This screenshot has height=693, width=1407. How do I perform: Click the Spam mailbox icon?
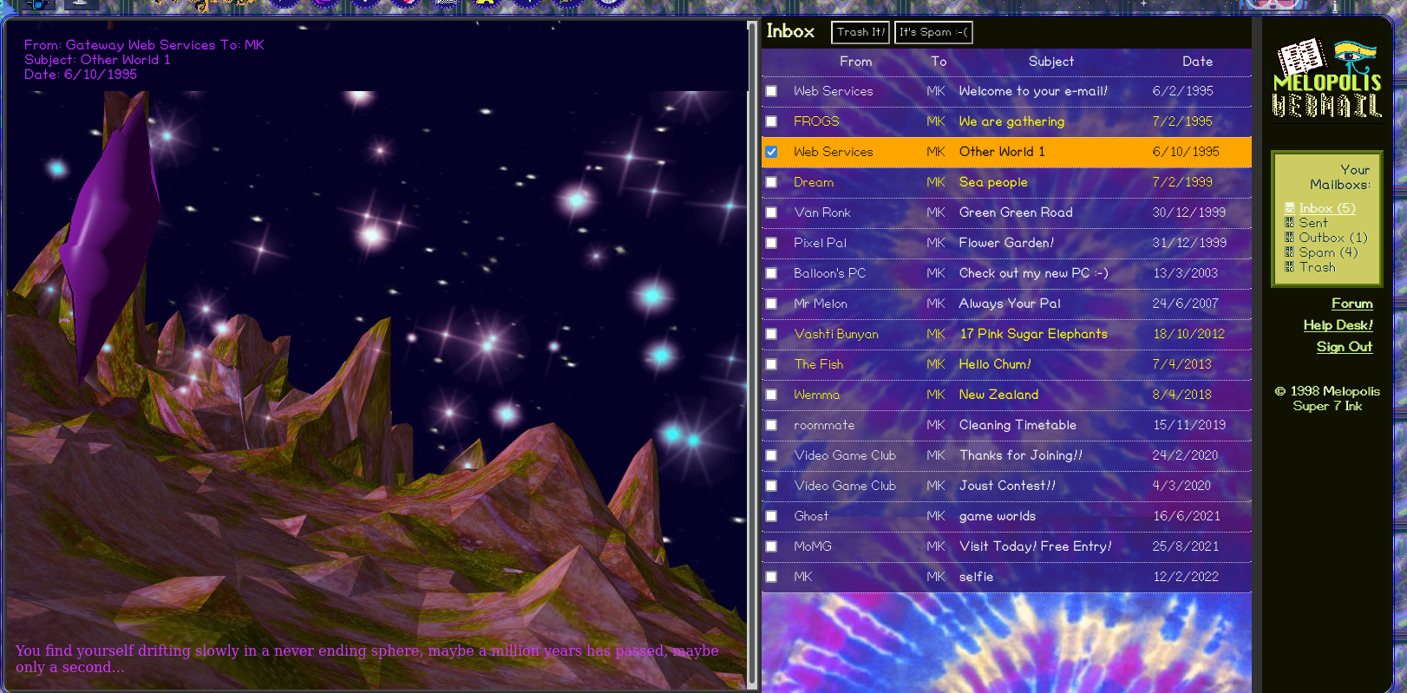point(1289,252)
